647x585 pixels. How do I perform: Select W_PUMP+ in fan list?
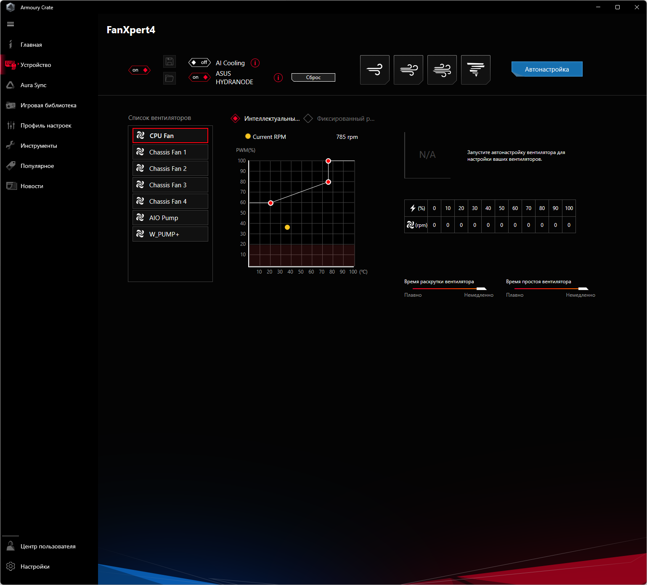pyautogui.click(x=170, y=234)
